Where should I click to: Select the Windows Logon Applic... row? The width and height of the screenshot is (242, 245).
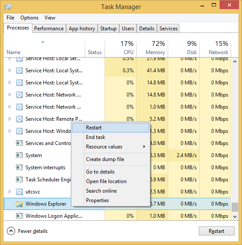(118, 216)
